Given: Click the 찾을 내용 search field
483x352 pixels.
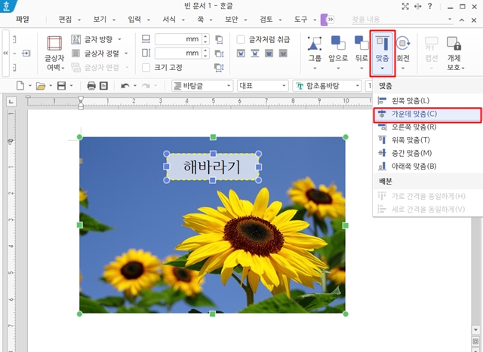Looking at the screenshot, I should (399, 20).
